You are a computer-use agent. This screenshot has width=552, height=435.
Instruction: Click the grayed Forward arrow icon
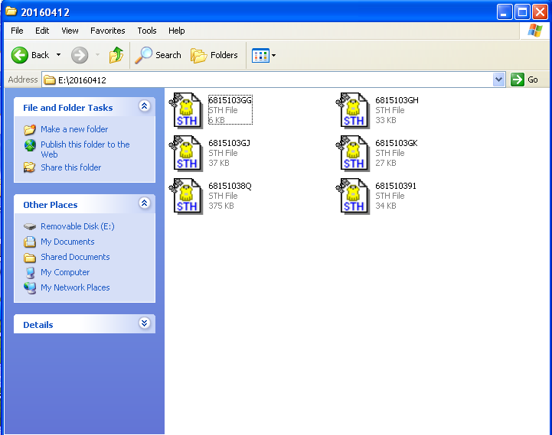pyautogui.click(x=80, y=55)
